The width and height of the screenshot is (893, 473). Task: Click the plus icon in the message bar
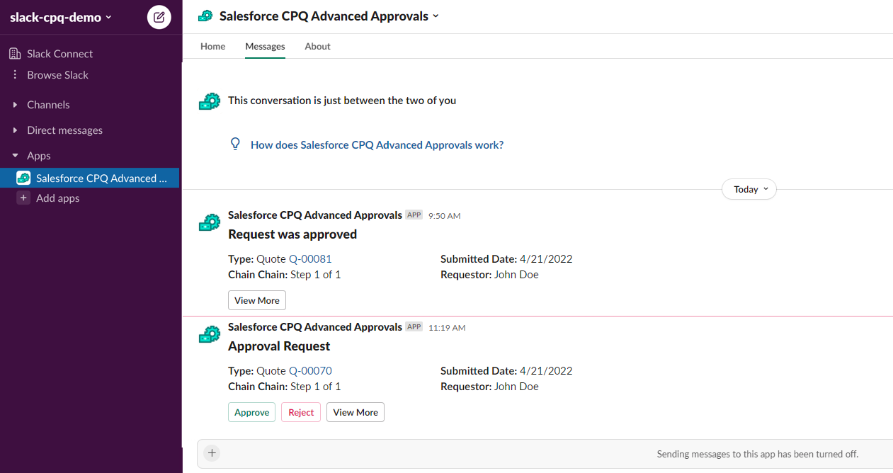tap(211, 452)
